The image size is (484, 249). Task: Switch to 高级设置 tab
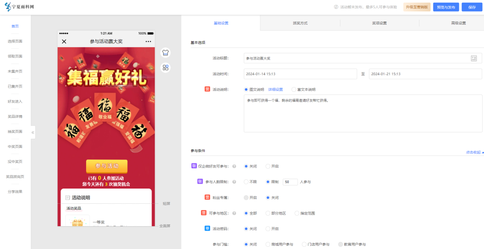coord(458,23)
